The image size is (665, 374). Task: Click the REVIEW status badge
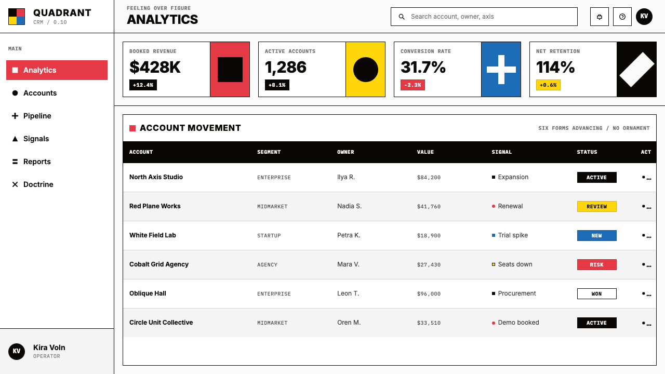597,207
